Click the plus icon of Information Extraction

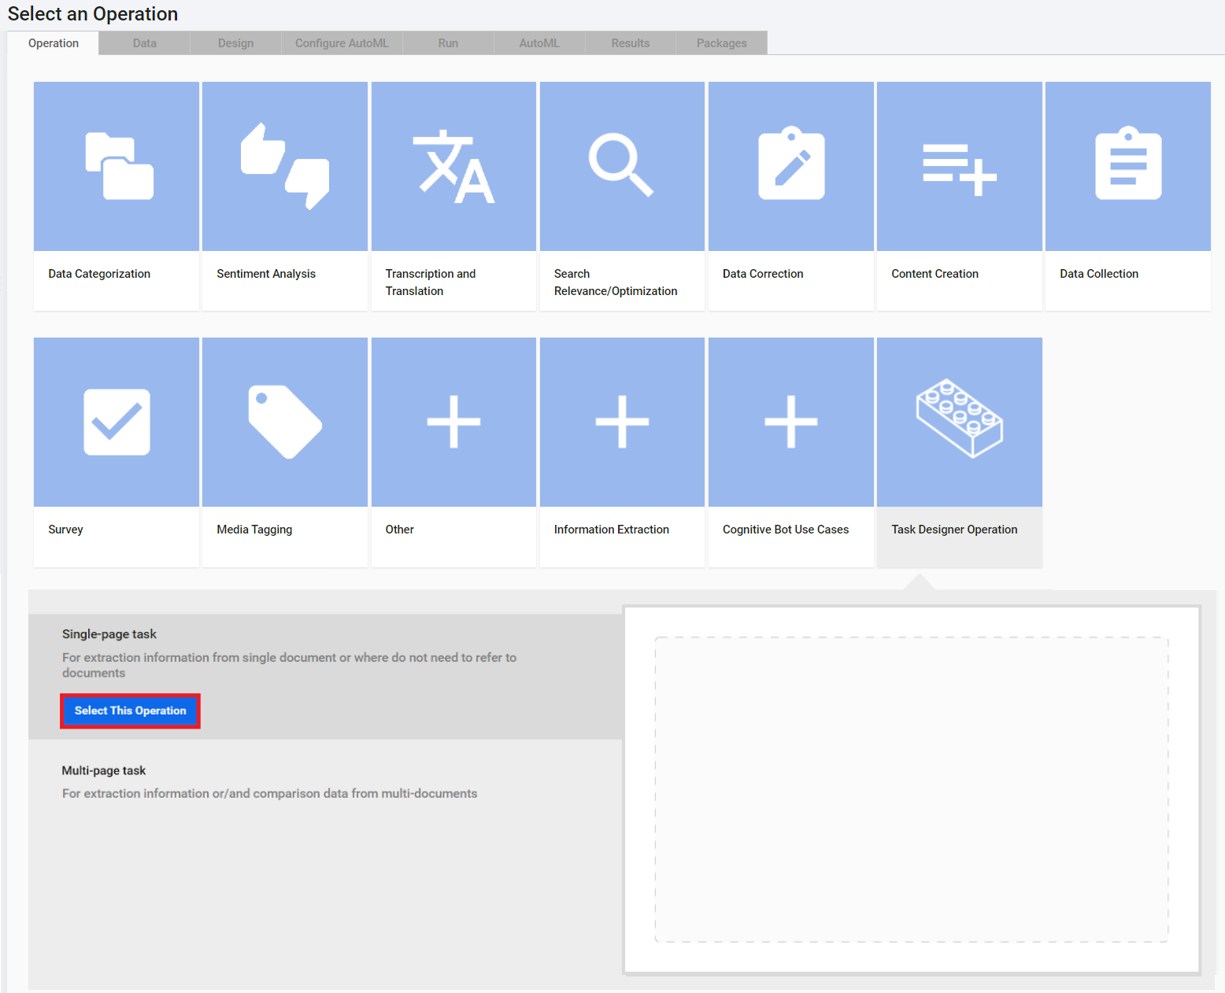pyautogui.click(x=622, y=422)
